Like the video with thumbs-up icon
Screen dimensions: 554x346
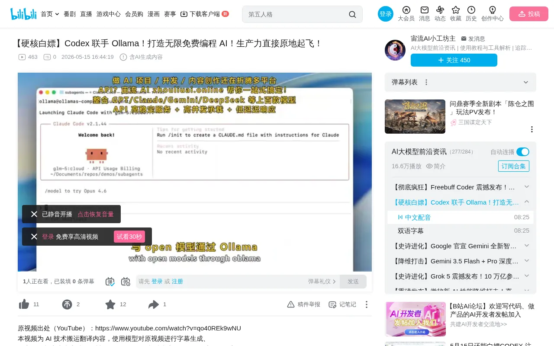(24, 304)
